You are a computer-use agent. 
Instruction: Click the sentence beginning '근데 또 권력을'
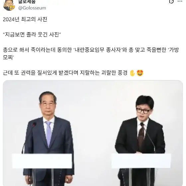65,73
